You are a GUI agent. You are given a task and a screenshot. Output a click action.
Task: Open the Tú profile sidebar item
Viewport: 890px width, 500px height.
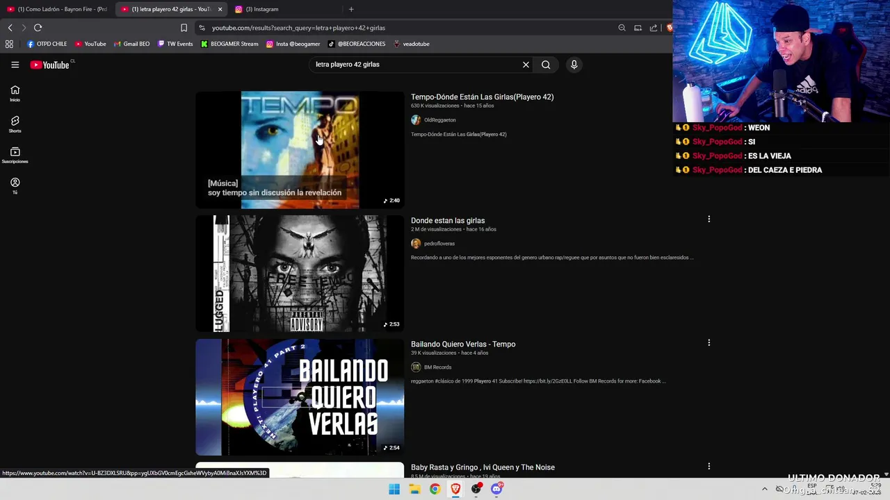[x=15, y=185]
